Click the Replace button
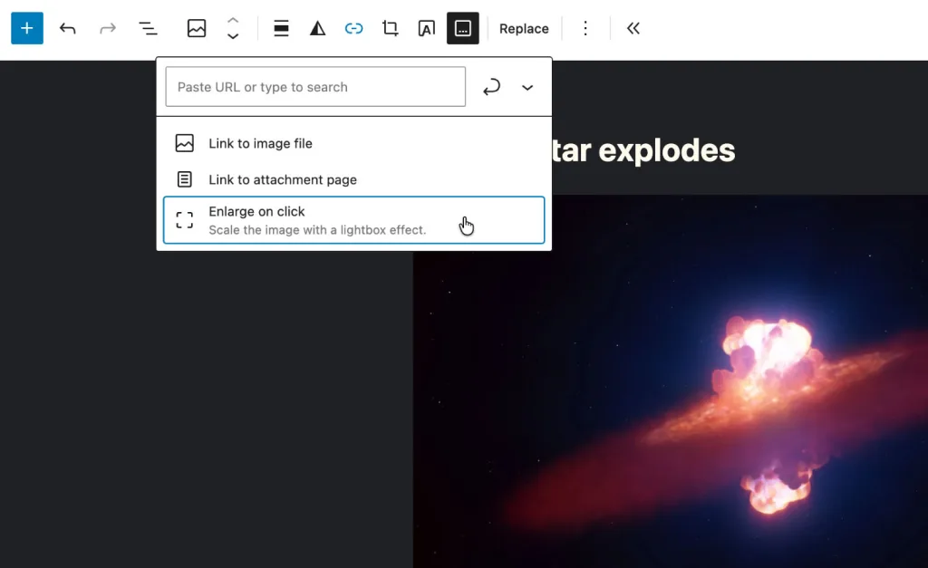928x568 pixels. 524,28
